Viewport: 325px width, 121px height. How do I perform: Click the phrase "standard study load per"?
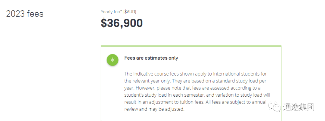(x=242, y=81)
